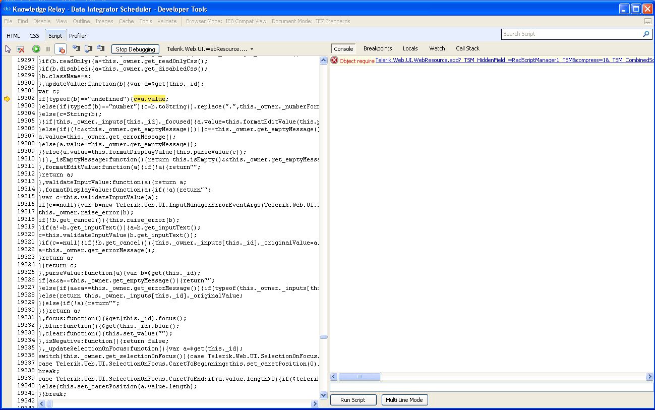This screenshot has width=655, height=410.
Task: Click the Step Into icon
Action: tap(77, 48)
